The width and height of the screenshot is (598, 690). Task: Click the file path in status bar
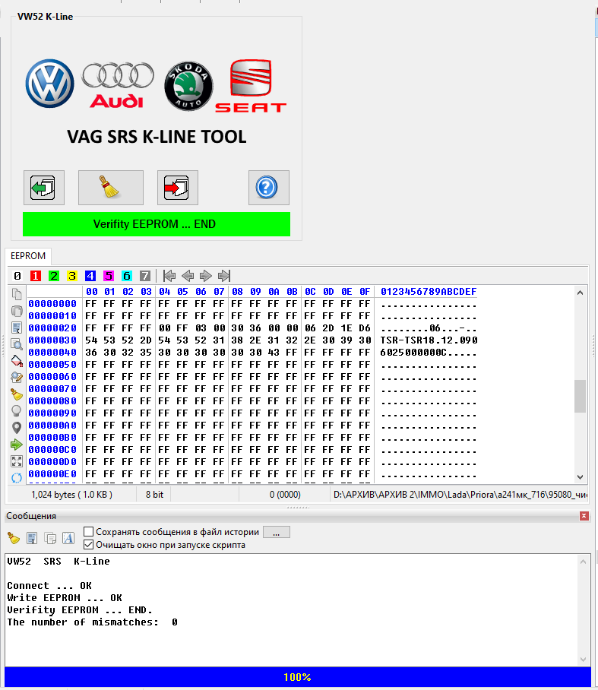[460, 495]
